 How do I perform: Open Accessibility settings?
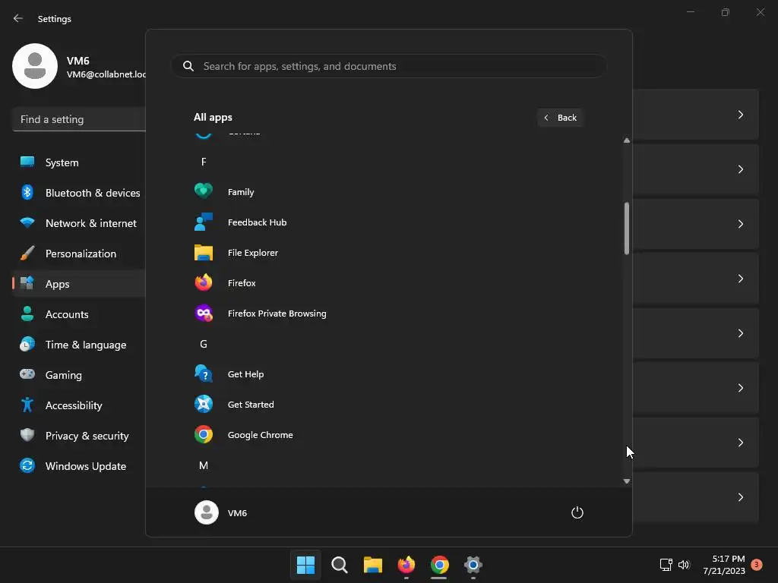pyautogui.click(x=79, y=405)
